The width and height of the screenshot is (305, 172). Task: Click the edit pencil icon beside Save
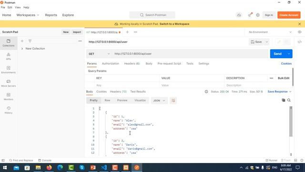coord(279,42)
